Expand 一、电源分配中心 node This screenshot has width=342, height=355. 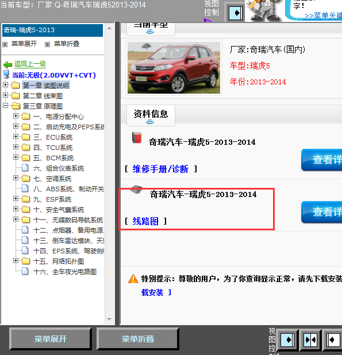click(16, 115)
